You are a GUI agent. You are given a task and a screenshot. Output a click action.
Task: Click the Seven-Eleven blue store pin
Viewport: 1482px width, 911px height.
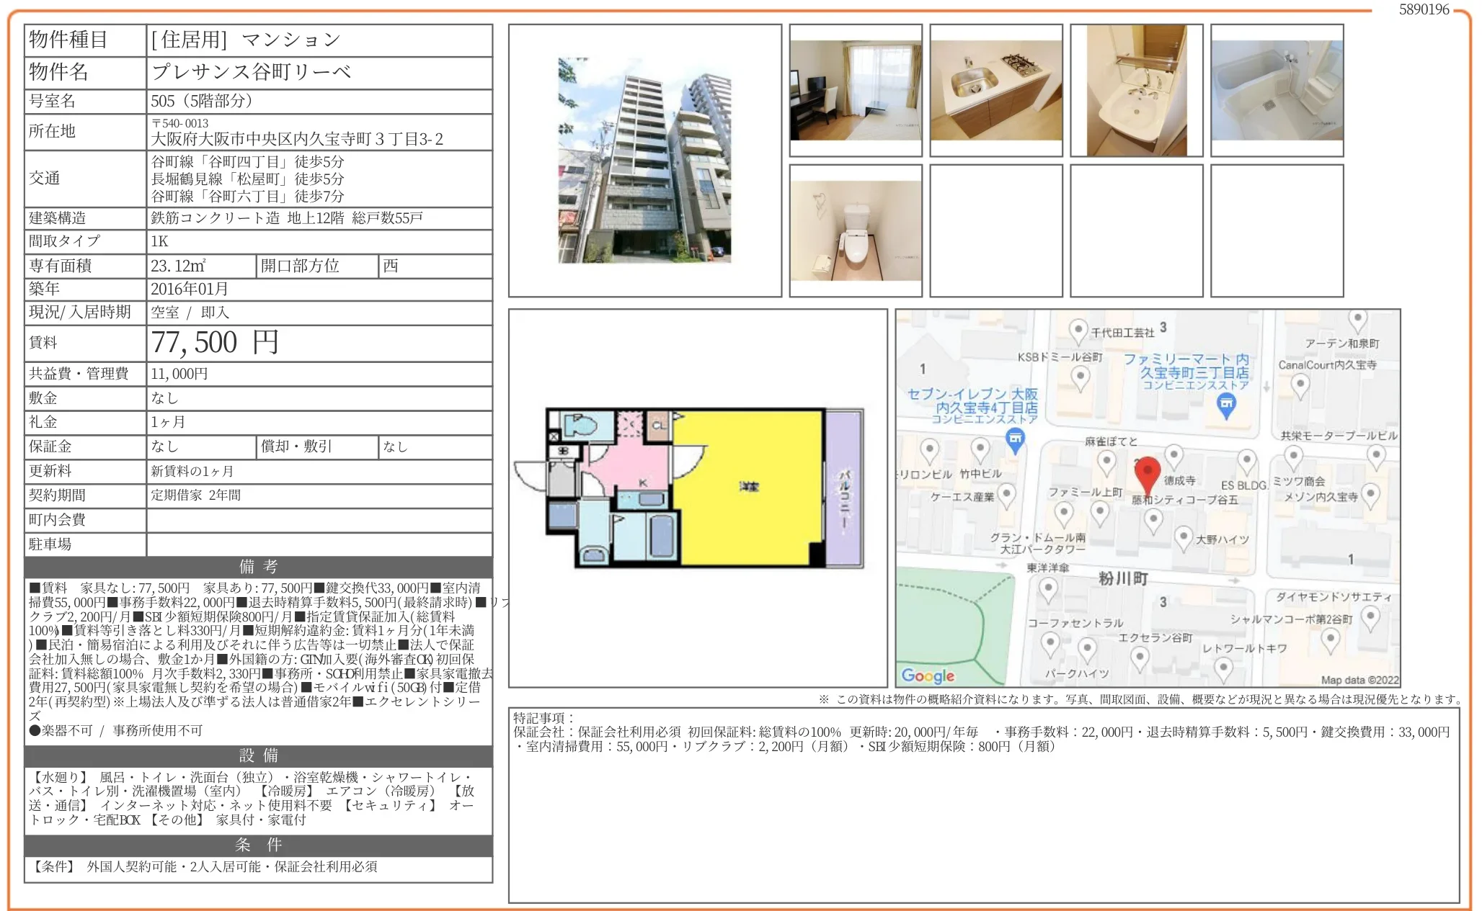1015,439
